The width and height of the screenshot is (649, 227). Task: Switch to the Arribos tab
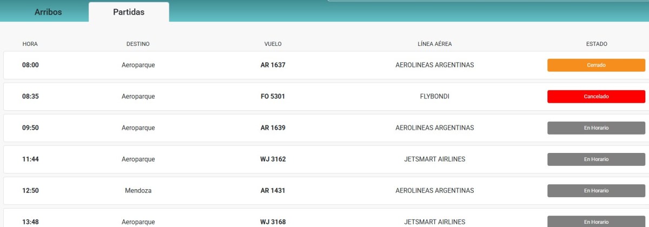[48, 12]
